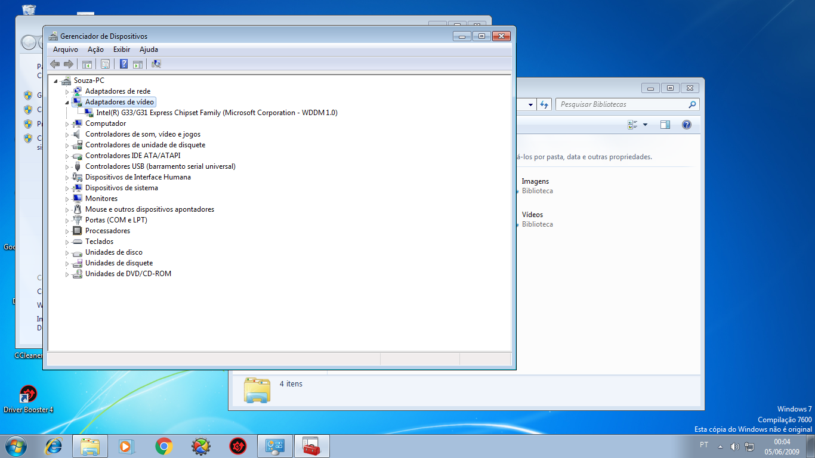Screen dimensions: 815x458
Task: Click the refresh button in Bibliotecas address bar
Action: (544, 104)
